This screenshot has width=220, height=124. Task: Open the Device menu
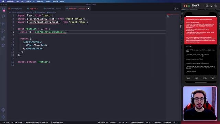[x=28, y=1]
